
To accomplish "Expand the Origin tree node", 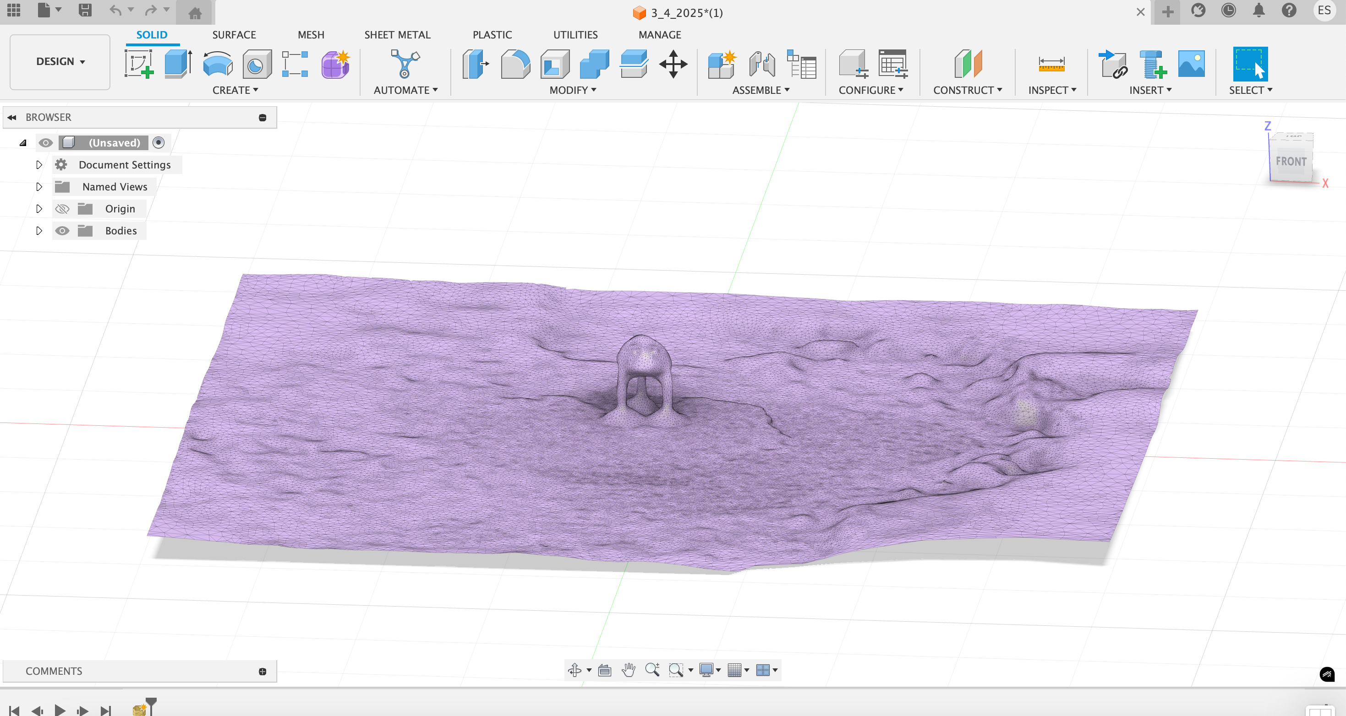I will pyautogui.click(x=39, y=209).
